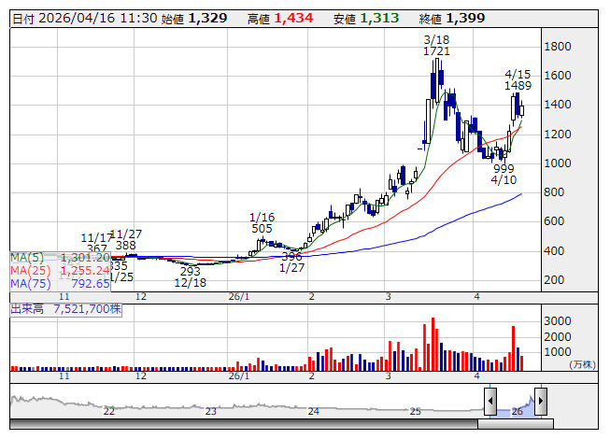Image resolution: width=610 pixels, height=439 pixels.
Task: Click the tall red volume bar in mid-April
Action: pos(514,348)
